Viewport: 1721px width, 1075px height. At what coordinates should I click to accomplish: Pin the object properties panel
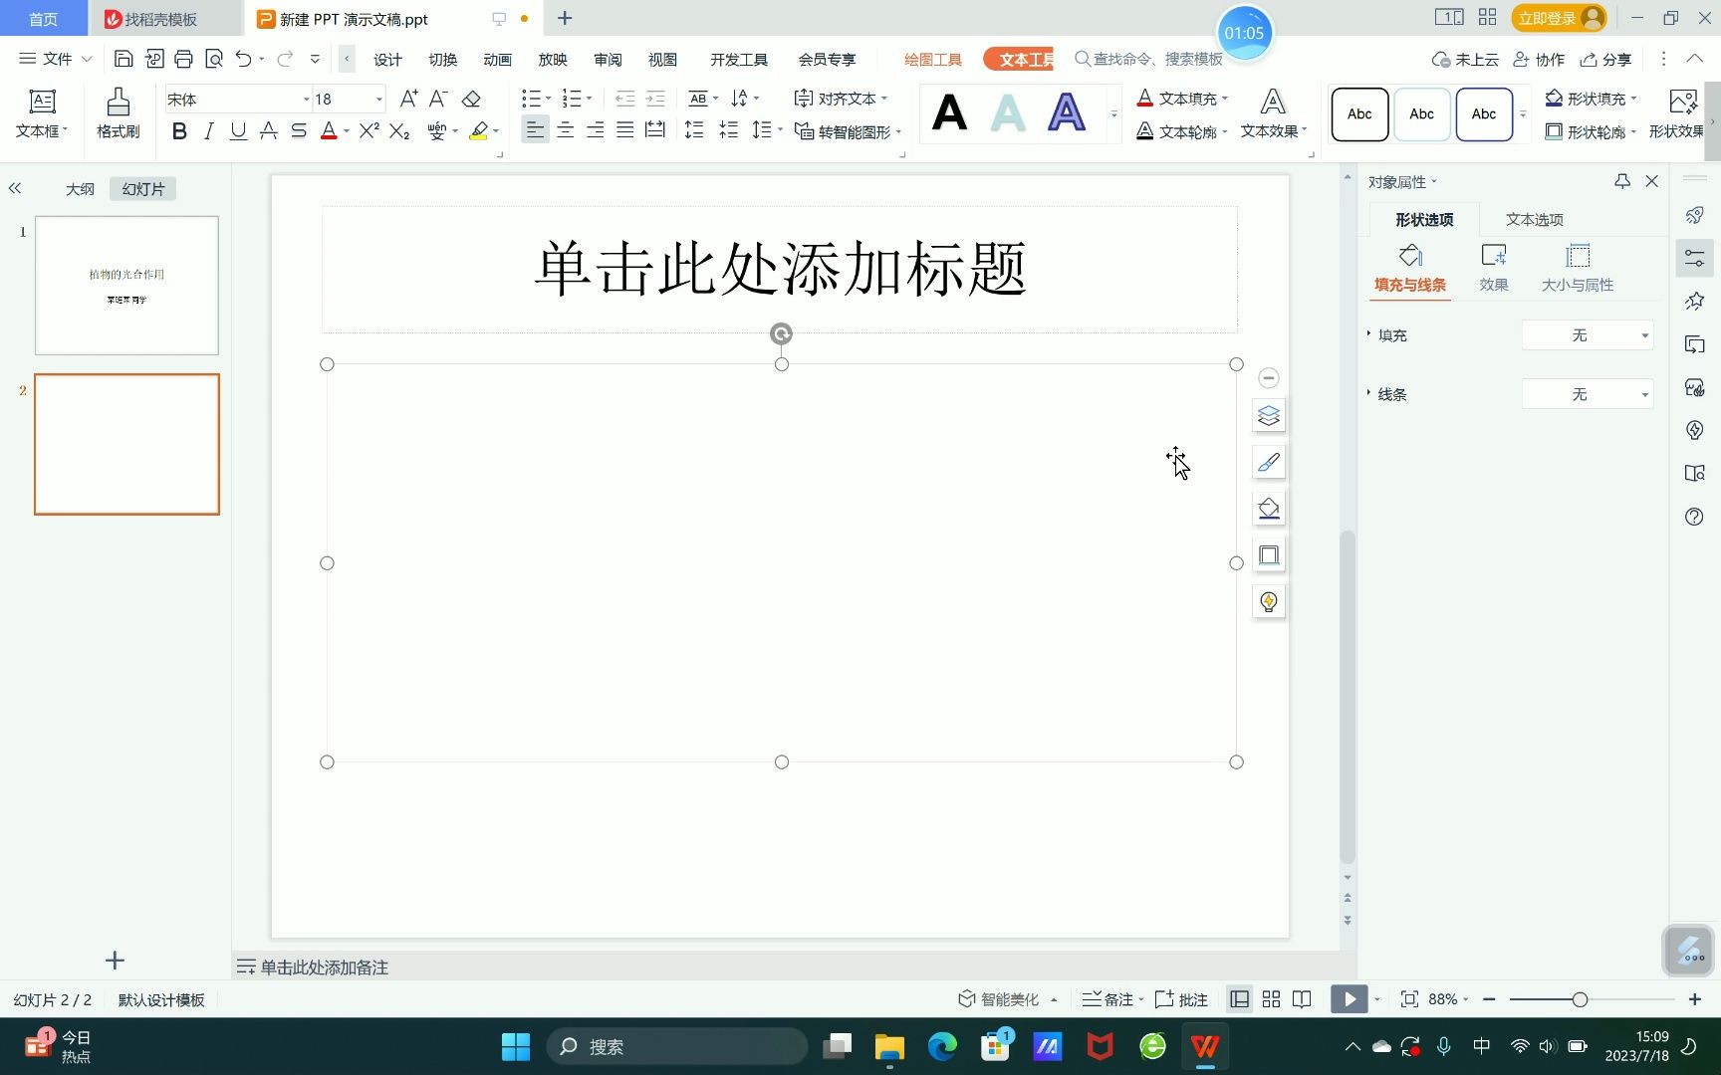coord(1622,181)
